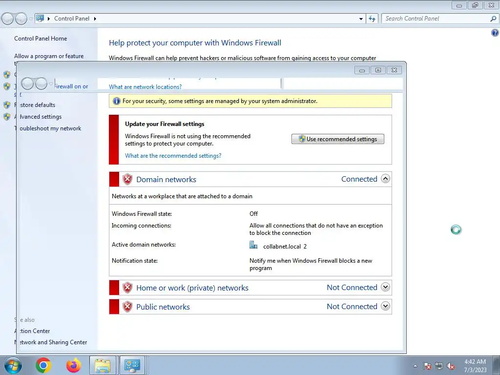500x375 pixels.
Task: Click shield icon next to Advanced settings
Action: coord(7,117)
